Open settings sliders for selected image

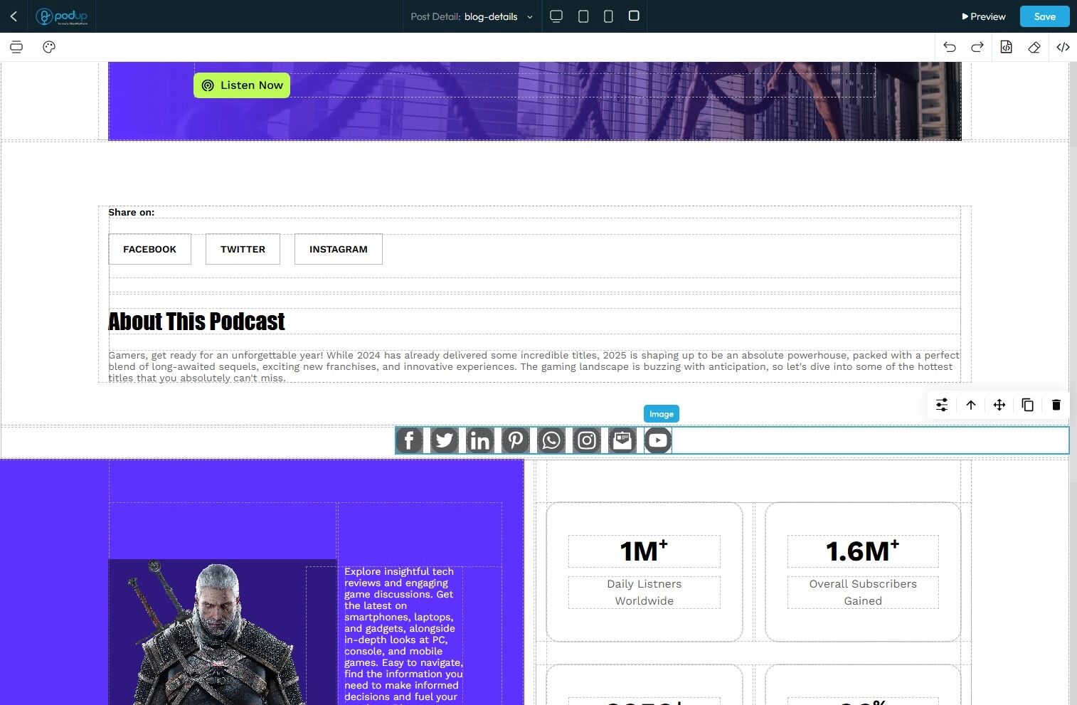tap(942, 405)
